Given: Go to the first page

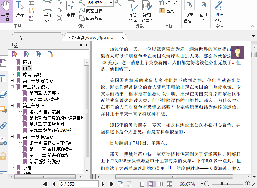Looking at the screenshot, I should click(45, 184).
